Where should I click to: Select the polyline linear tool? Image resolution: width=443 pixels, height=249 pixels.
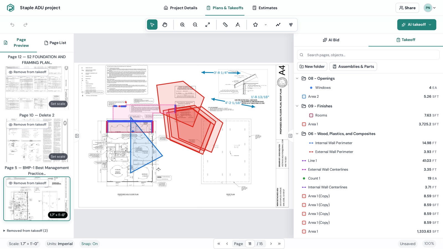coord(278,25)
